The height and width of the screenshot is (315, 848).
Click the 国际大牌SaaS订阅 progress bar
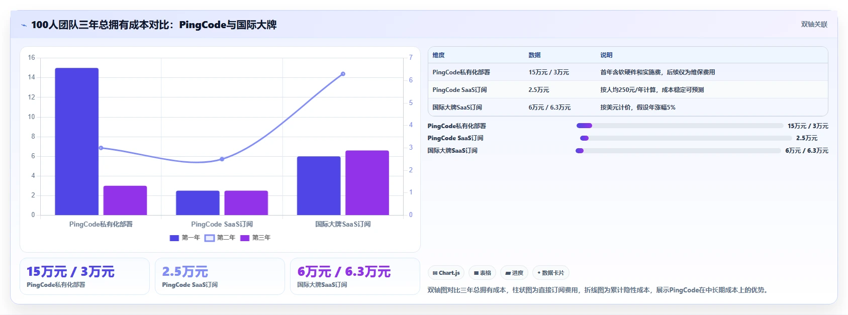click(x=678, y=151)
